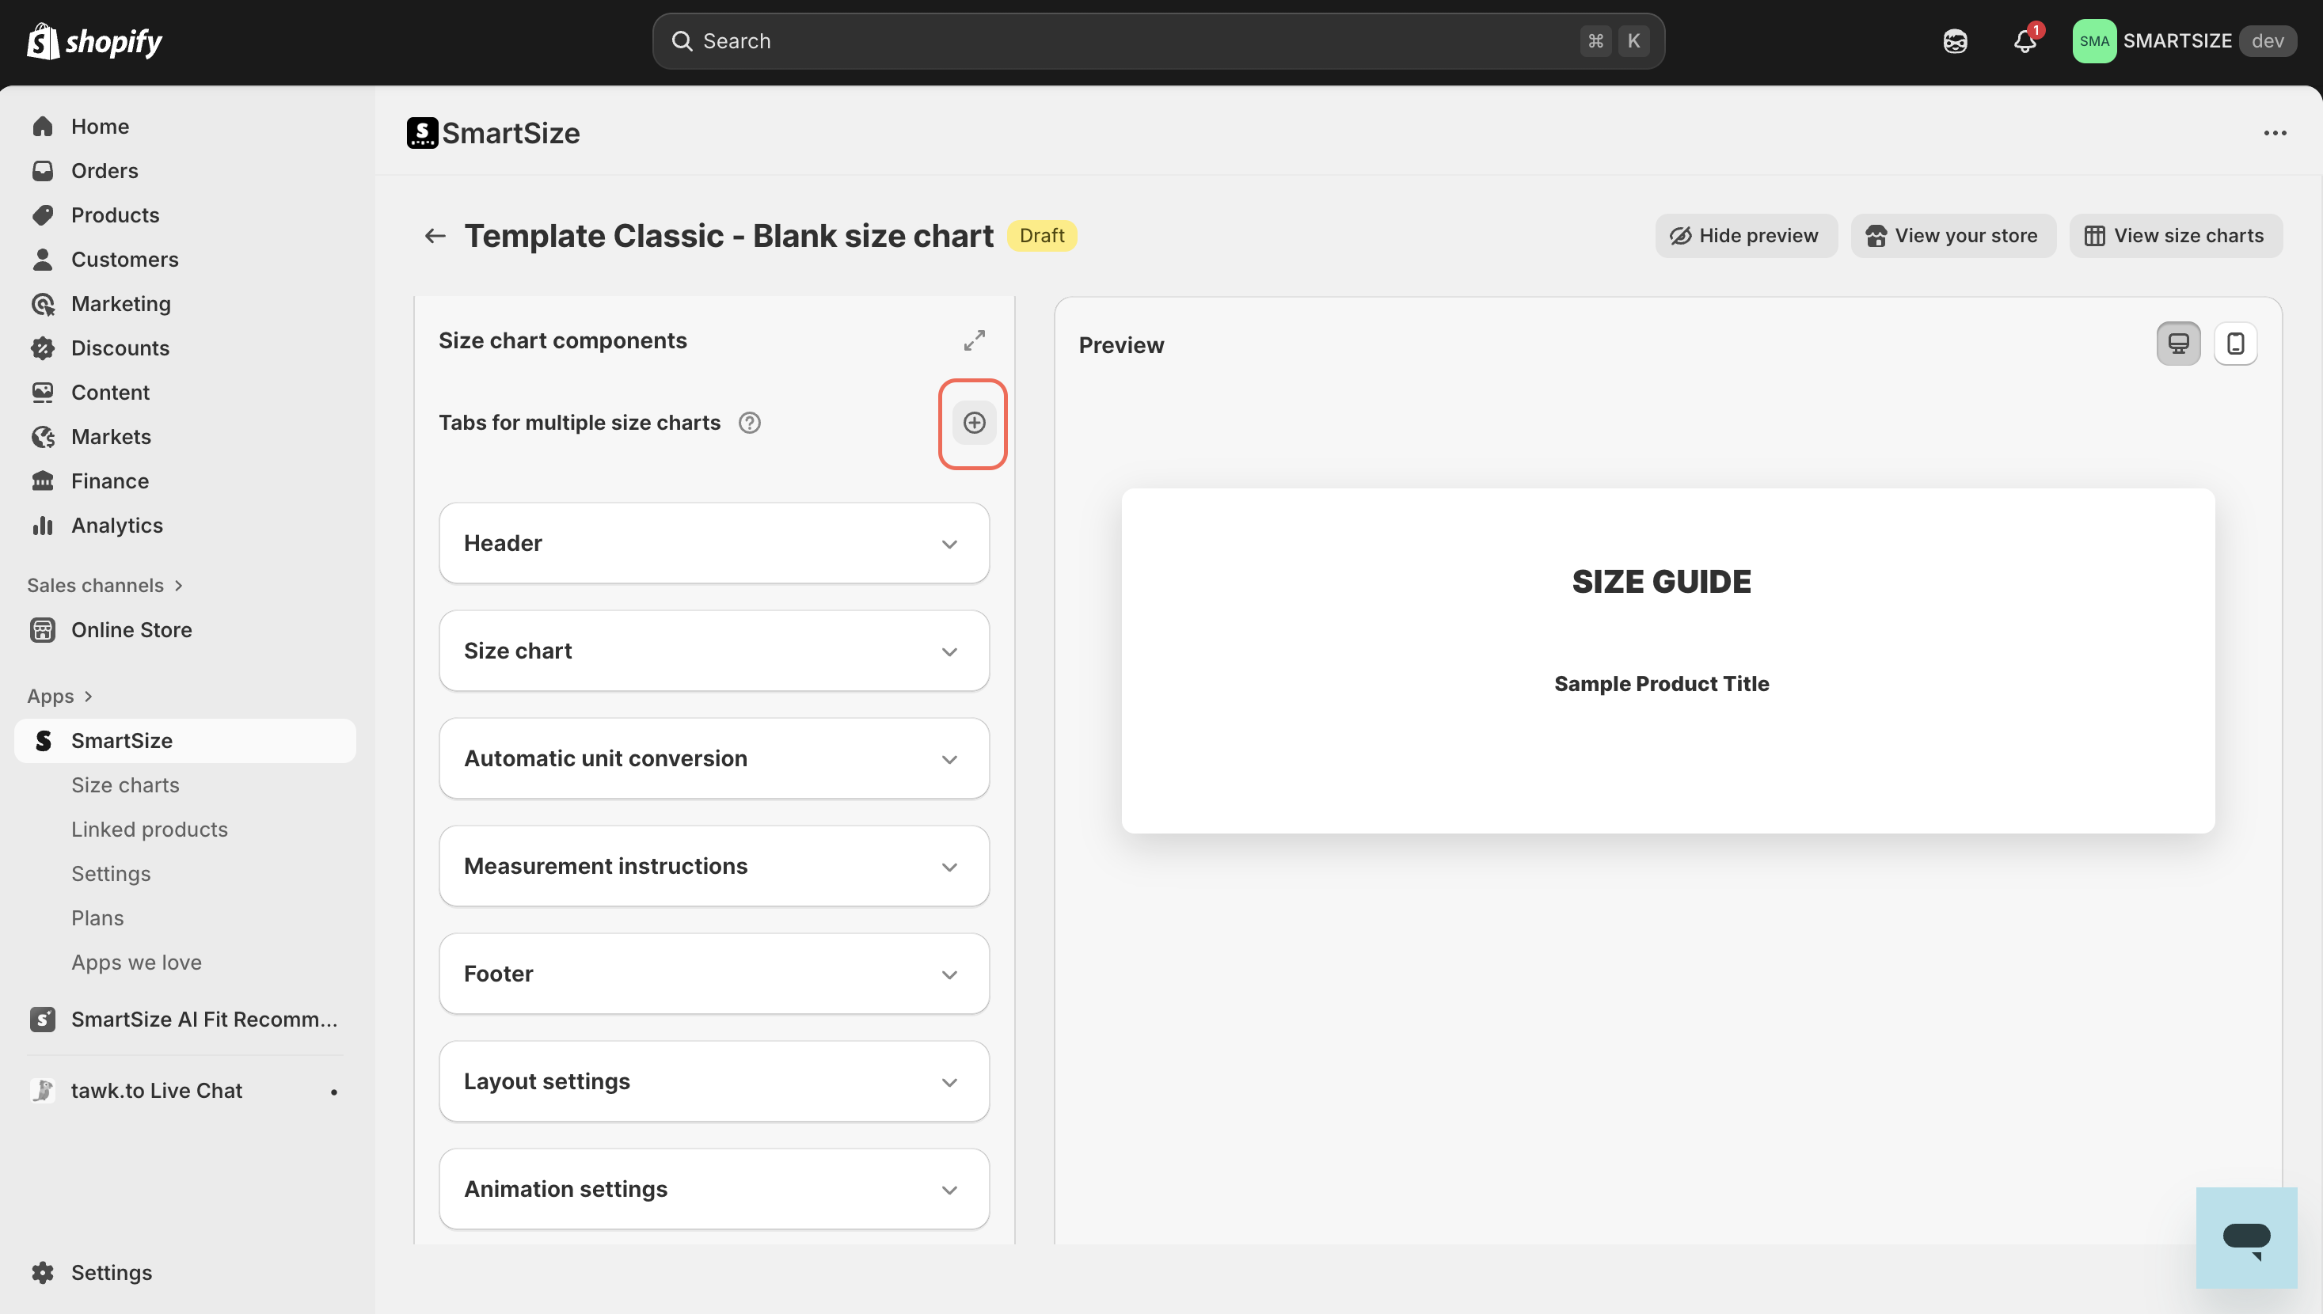The height and width of the screenshot is (1314, 2323).
Task: Expand the Size chart section
Action: pyautogui.click(x=713, y=651)
